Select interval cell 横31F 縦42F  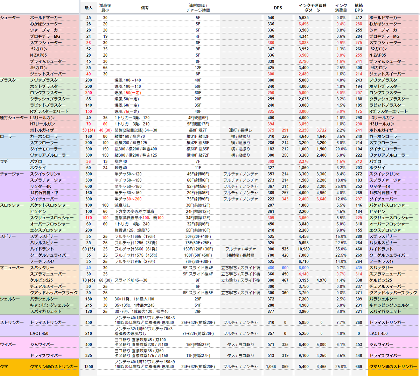(x=198, y=136)
